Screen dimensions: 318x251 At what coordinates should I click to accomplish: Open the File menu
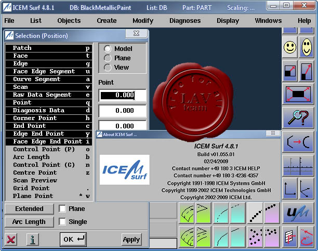tap(9, 20)
